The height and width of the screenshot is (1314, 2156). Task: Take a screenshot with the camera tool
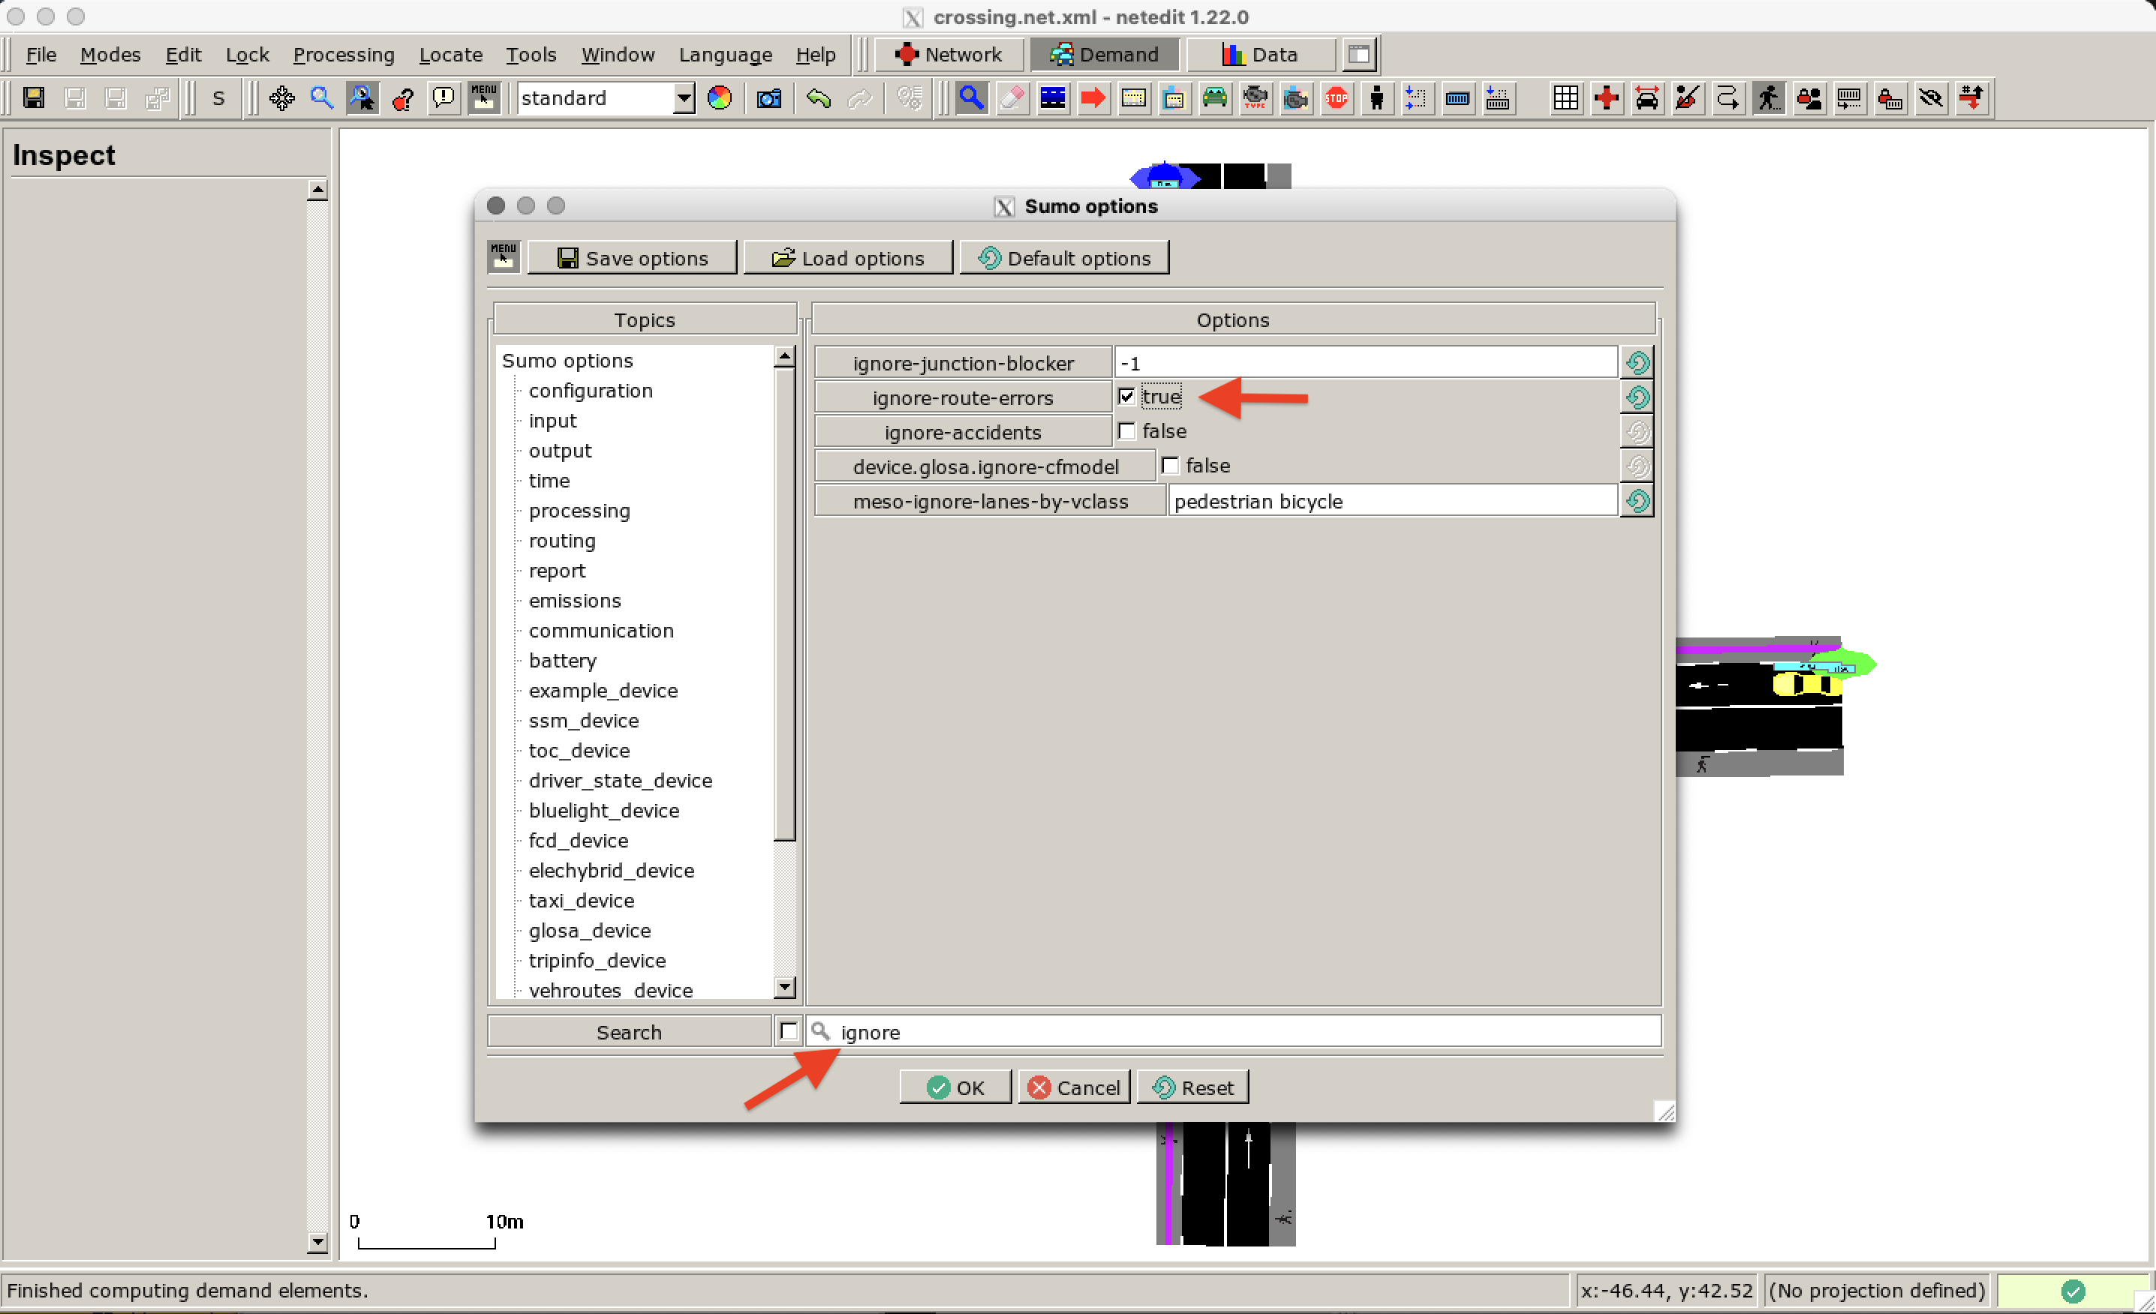tap(769, 98)
